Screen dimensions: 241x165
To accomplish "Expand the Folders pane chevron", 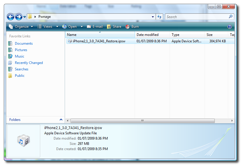I will pyautogui.click(x=61, y=119).
